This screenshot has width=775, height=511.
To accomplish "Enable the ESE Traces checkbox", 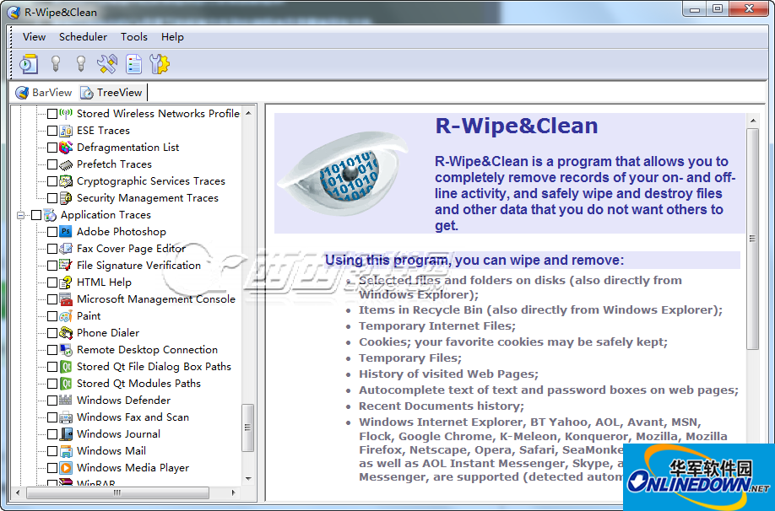I will click(x=51, y=131).
